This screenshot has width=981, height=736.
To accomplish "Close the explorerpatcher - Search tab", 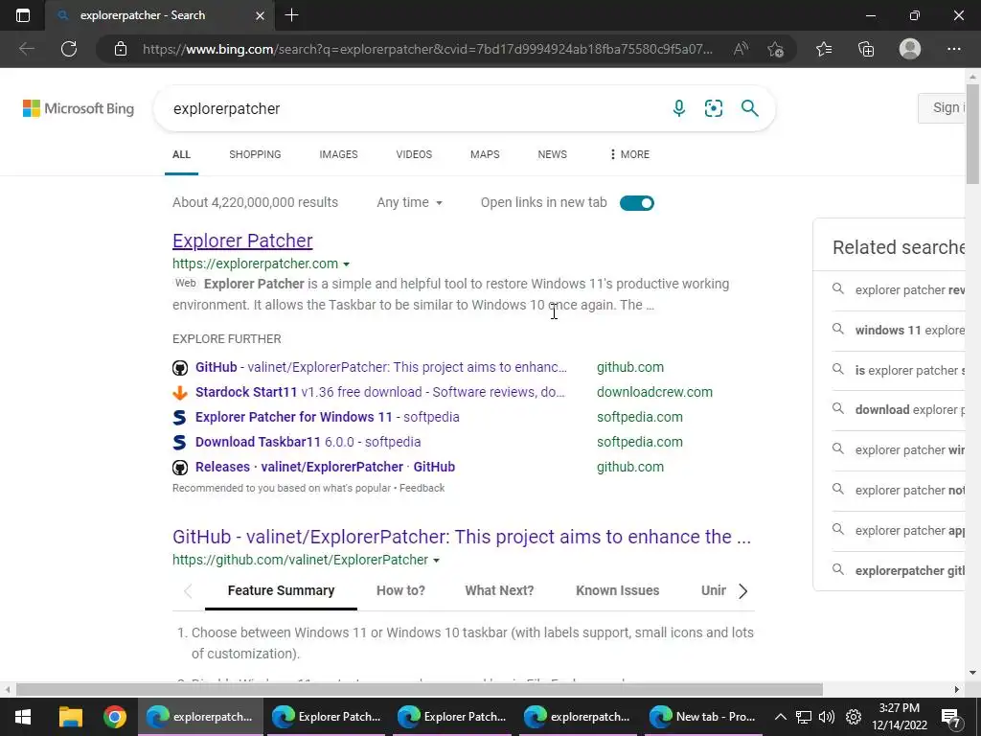I will [x=260, y=15].
